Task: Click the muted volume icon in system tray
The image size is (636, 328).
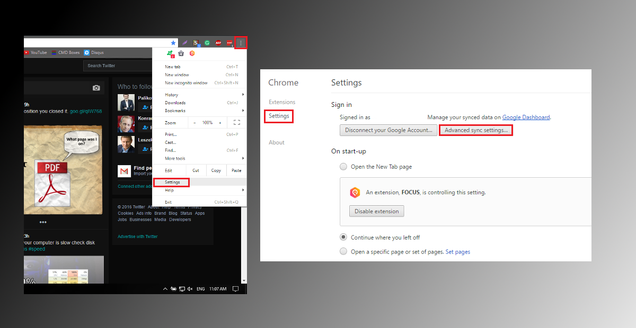Action: 190,289
